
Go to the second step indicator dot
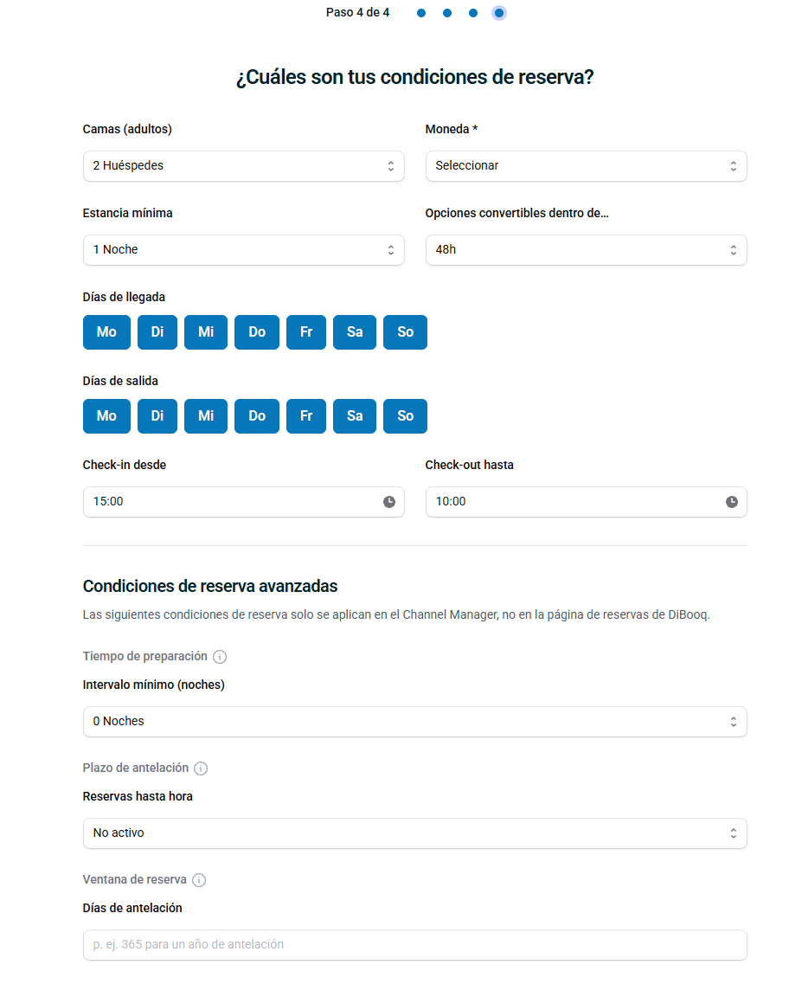pyautogui.click(x=446, y=13)
